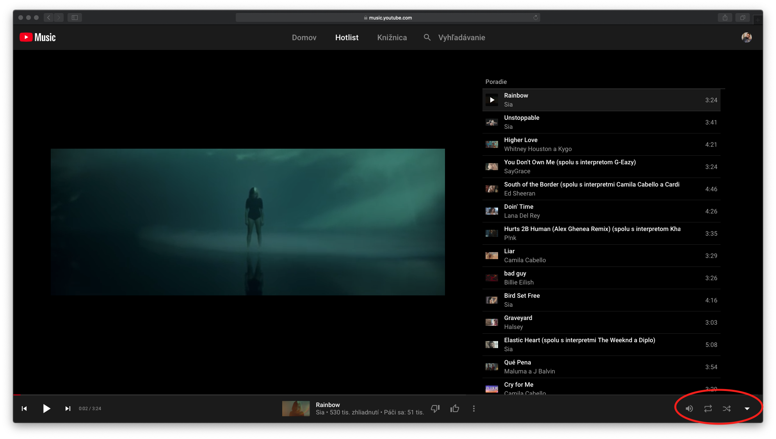Click the Safari forward button
Viewport: 776px width, 439px height.
(x=59, y=18)
